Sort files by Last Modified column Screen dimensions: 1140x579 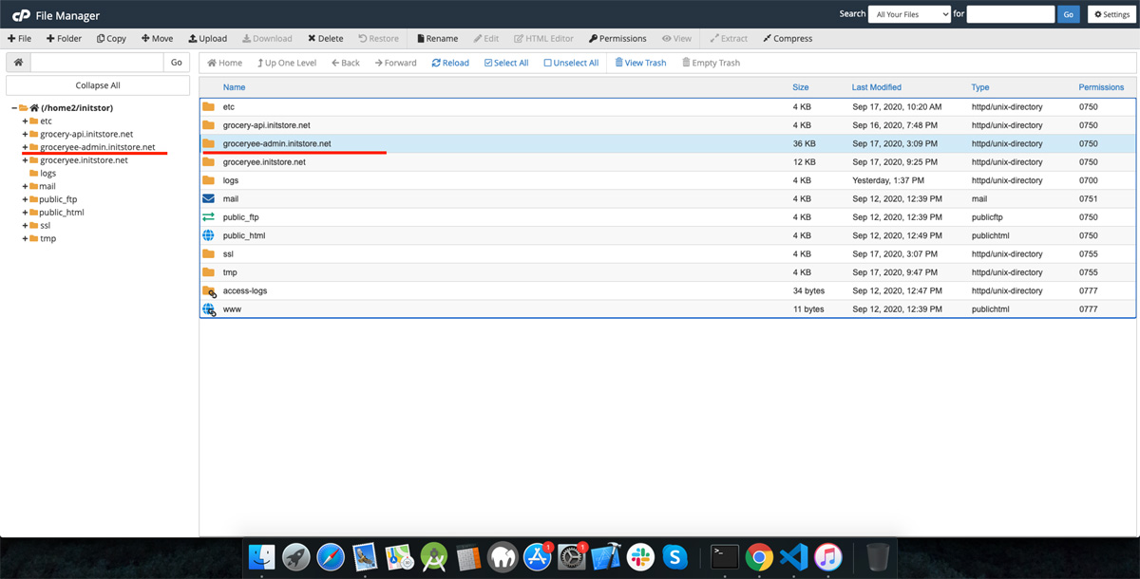pos(876,87)
